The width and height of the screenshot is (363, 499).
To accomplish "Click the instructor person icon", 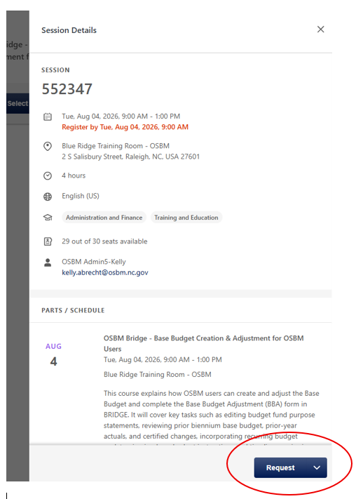I will [x=48, y=262].
